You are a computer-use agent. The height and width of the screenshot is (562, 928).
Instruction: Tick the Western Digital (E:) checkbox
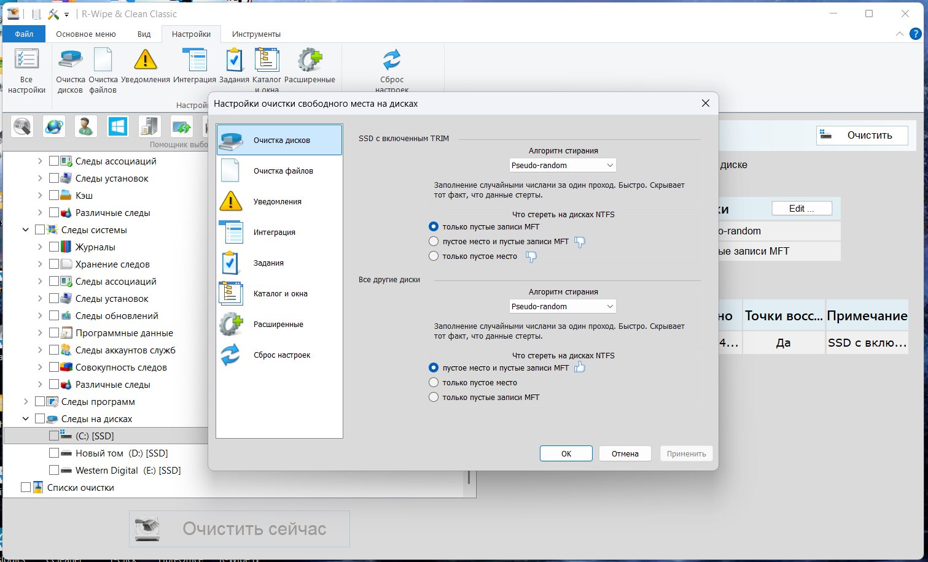click(x=54, y=470)
